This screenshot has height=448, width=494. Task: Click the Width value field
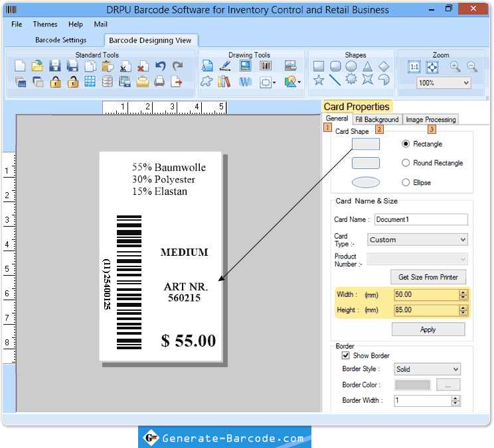coord(427,294)
